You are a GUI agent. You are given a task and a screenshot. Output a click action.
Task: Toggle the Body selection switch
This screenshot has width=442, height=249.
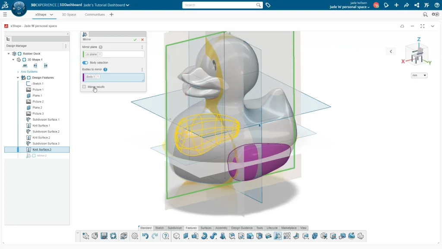pos(85,63)
